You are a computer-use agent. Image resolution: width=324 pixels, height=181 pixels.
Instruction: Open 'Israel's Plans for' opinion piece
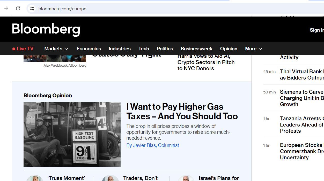click(219, 178)
